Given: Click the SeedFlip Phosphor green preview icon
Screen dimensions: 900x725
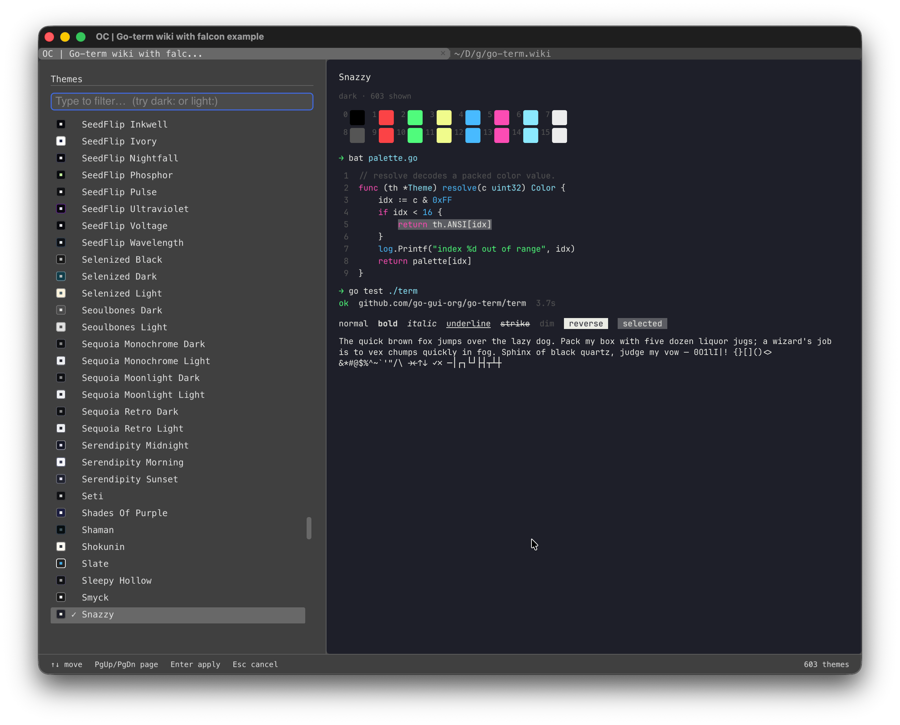Looking at the screenshot, I should point(61,175).
